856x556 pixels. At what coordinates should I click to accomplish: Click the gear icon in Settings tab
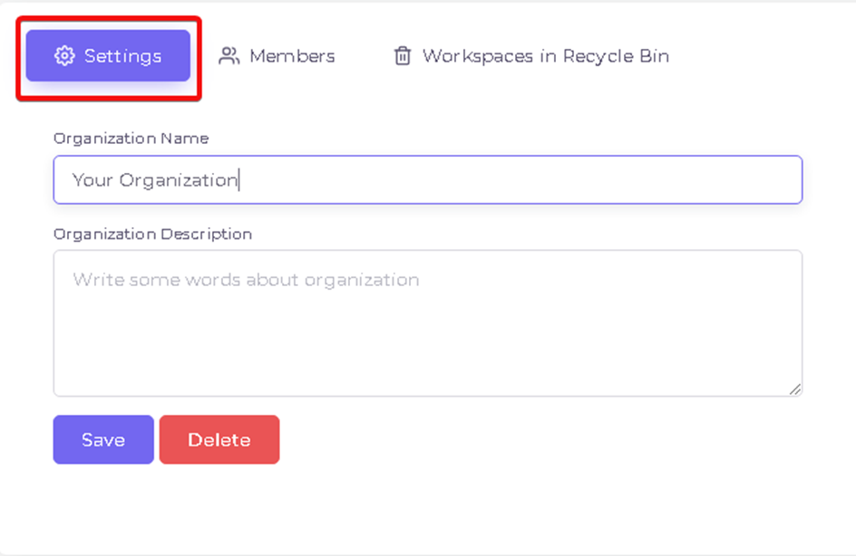64,55
